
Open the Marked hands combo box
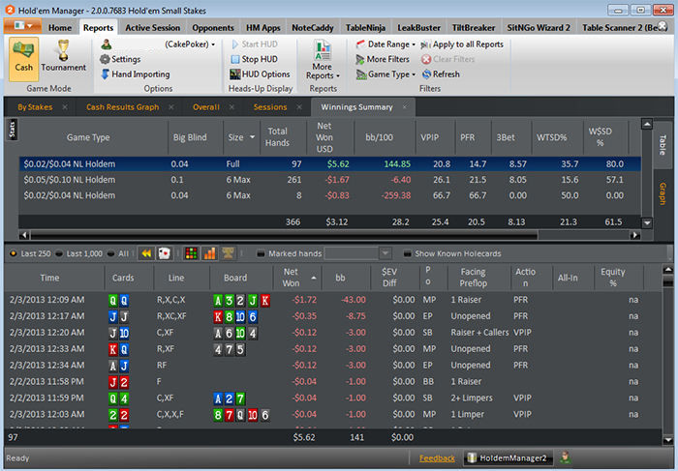click(358, 253)
